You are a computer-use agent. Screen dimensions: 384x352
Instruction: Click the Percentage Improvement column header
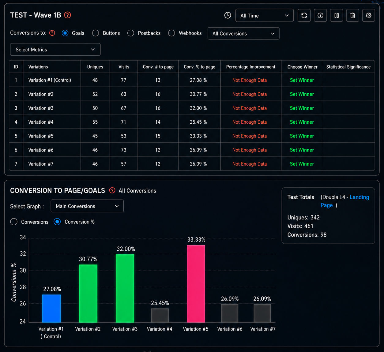250,67
